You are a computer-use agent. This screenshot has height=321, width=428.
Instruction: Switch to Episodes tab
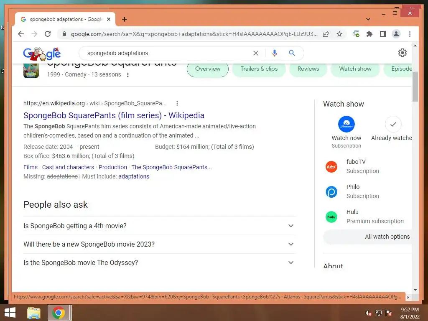point(398,69)
